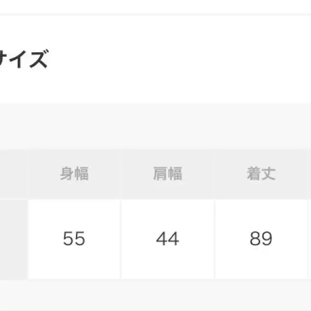Click the 55 value under 身幅
This screenshot has width=311, height=311.
(x=74, y=239)
